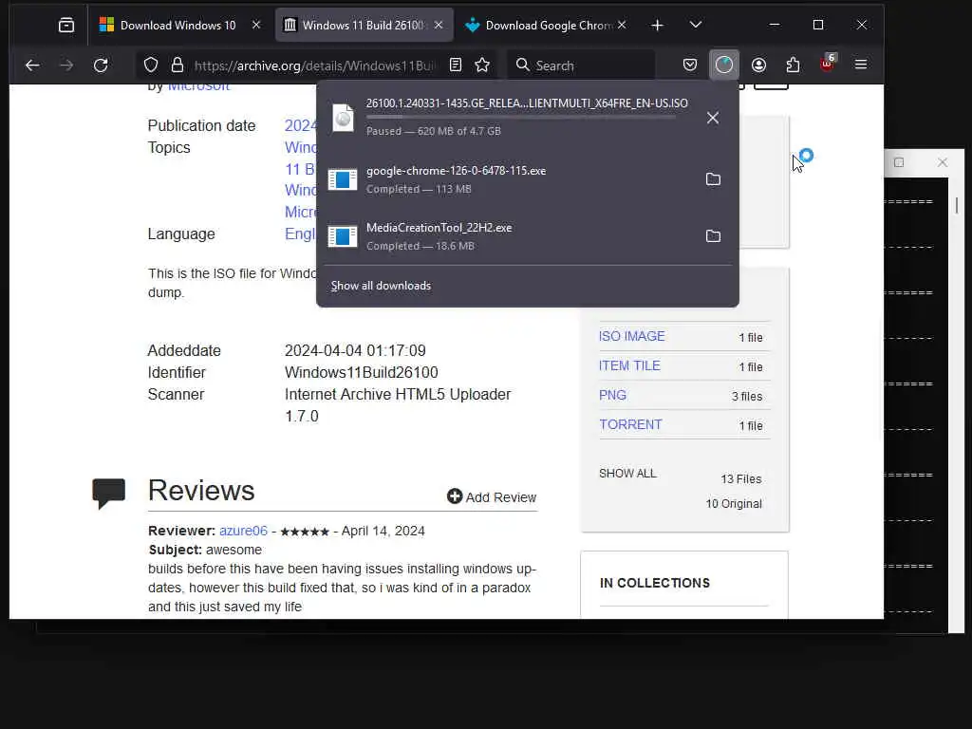972x729 pixels.
Task: Open PNG download option
Action: [612, 395]
